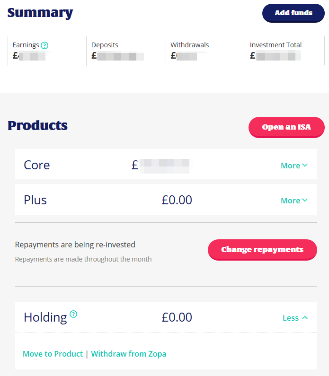Click the blurred Earnings amount

[x=29, y=56]
